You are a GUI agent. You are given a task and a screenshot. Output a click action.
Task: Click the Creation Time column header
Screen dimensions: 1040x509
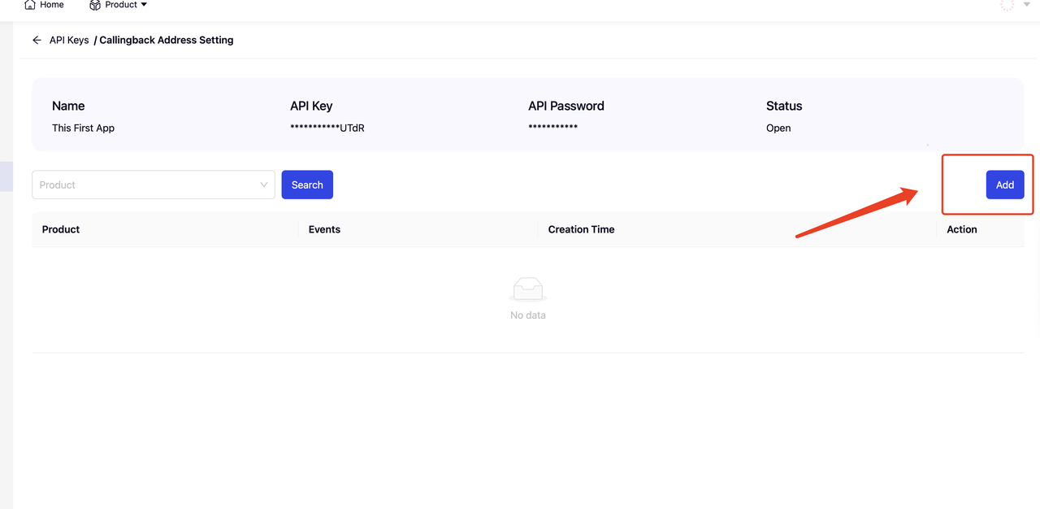point(581,229)
